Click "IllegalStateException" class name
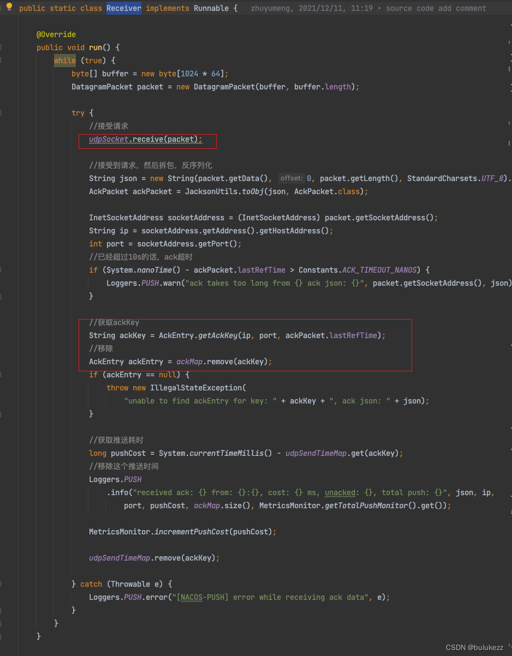Image resolution: width=512 pixels, height=656 pixels. [x=196, y=388]
